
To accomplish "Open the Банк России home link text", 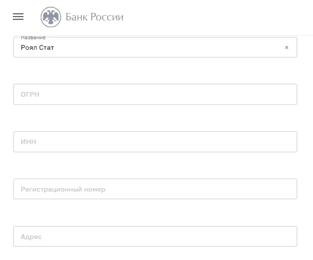I will click(94, 17).
